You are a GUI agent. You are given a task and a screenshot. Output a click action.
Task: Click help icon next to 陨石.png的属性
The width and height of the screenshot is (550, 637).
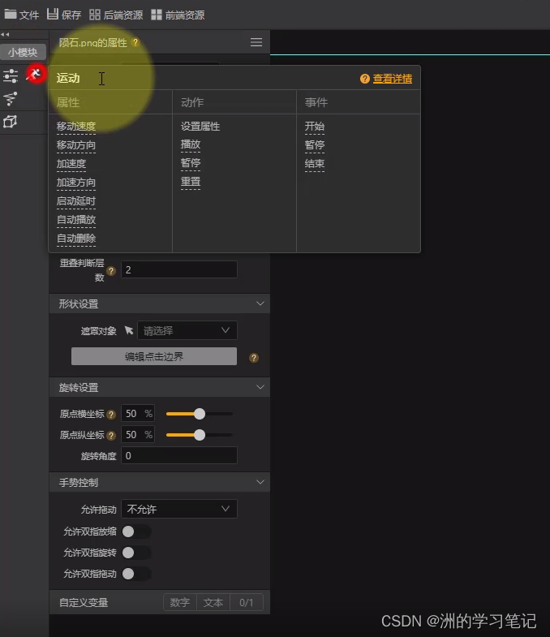point(135,42)
